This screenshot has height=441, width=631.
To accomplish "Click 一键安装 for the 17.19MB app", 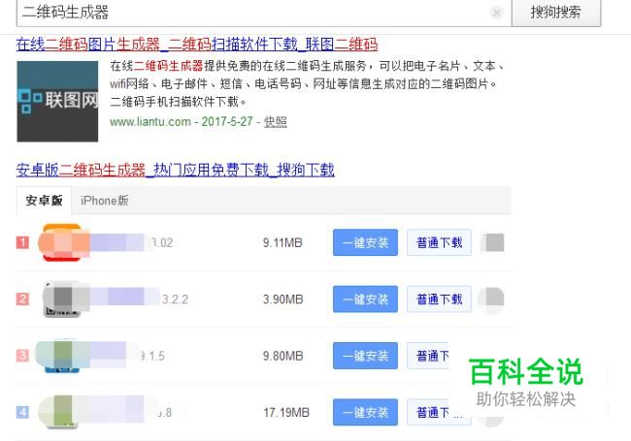I will (365, 412).
